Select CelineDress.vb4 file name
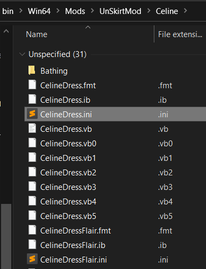Image resolution: width=206 pixels, height=269 pixels. [68, 202]
